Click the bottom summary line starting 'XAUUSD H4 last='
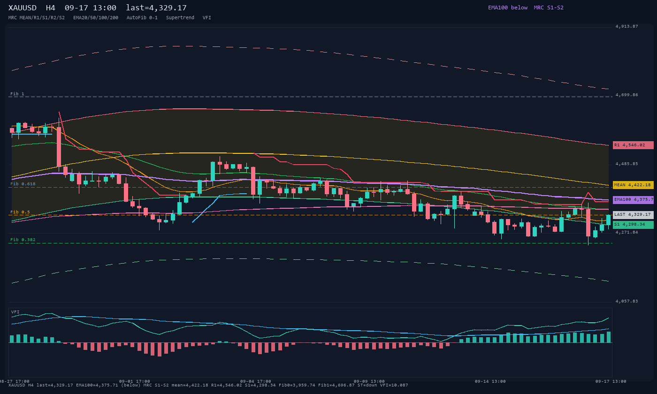This screenshot has height=394, width=657. tap(208, 385)
